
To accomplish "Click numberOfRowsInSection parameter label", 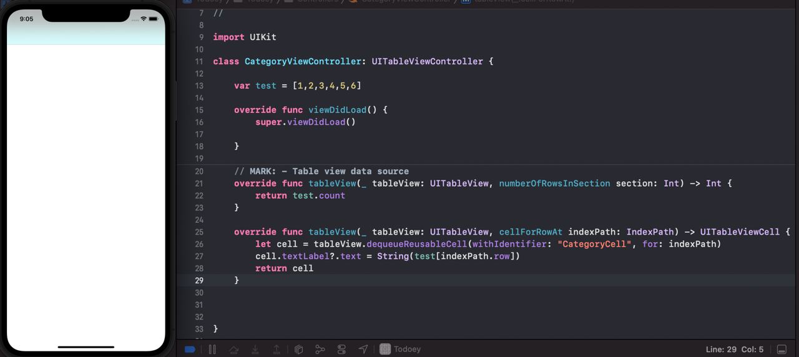I will [555, 183].
